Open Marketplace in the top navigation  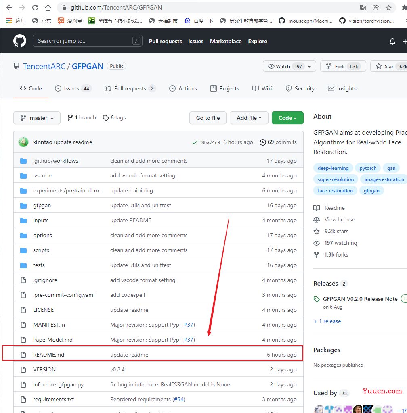(x=226, y=42)
